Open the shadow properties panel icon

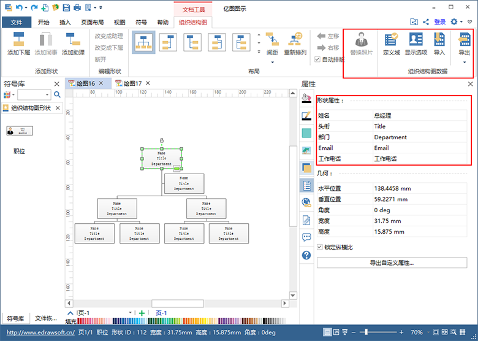[306, 168]
